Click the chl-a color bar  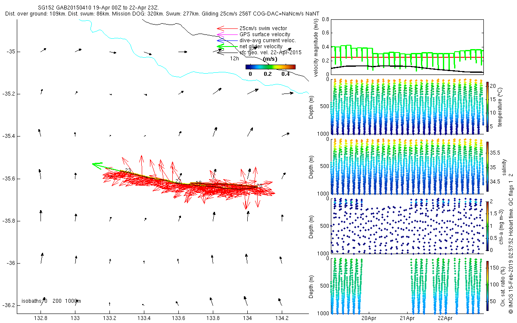487,226
